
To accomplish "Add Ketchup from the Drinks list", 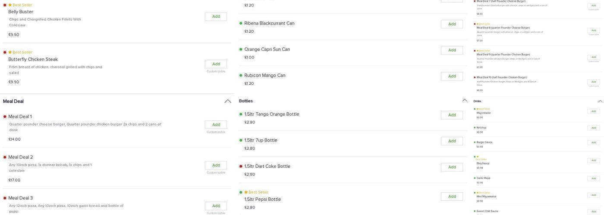I will (x=594, y=128).
